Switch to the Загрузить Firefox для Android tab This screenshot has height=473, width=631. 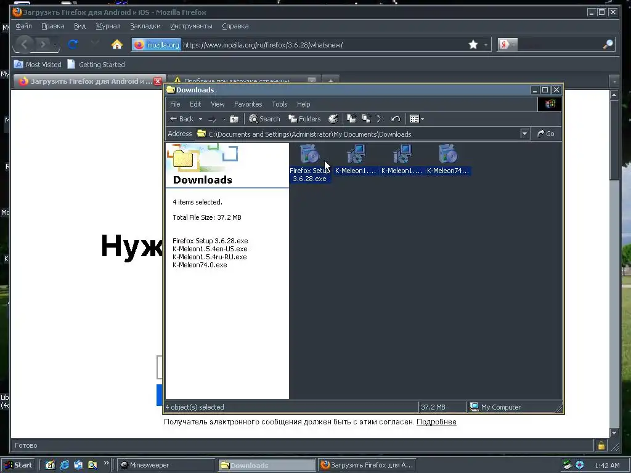89,81
